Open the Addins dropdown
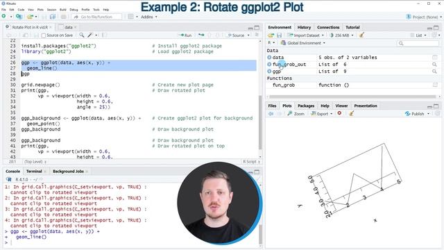 tap(149, 17)
